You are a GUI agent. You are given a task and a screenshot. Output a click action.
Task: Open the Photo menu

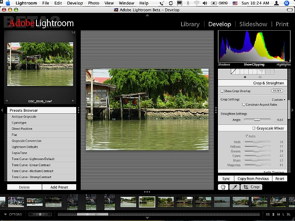pyautogui.click(x=93, y=3)
